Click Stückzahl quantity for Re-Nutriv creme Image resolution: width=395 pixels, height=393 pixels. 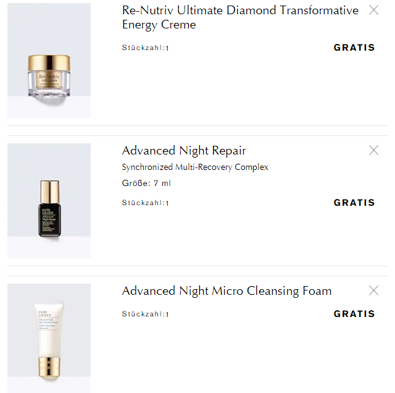(146, 48)
